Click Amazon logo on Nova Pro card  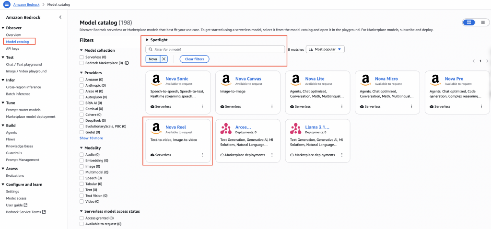435,80
